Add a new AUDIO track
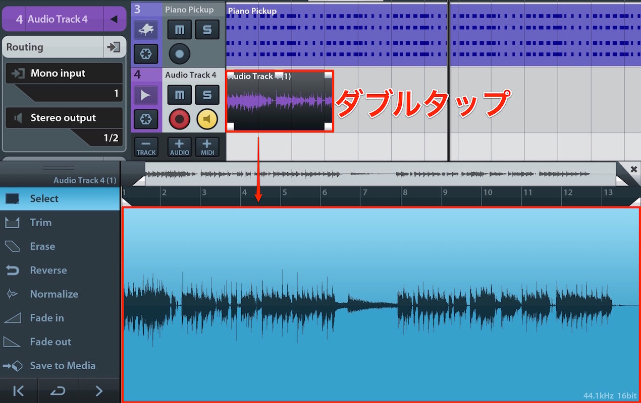The image size is (641, 403). (x=180, y=147)
